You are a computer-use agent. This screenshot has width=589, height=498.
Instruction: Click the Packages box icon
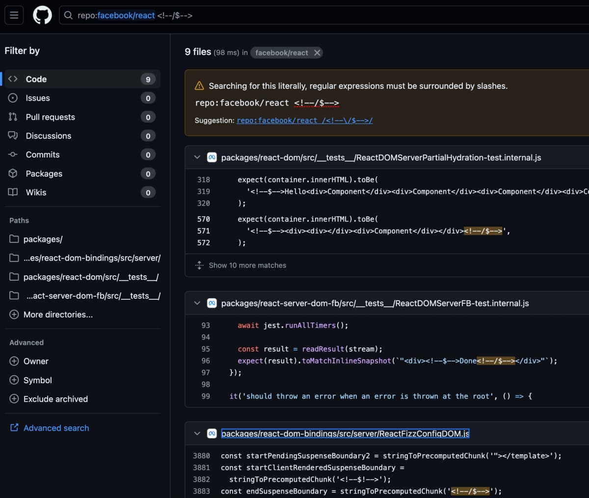pyautogui.click(x=13, y=174)
